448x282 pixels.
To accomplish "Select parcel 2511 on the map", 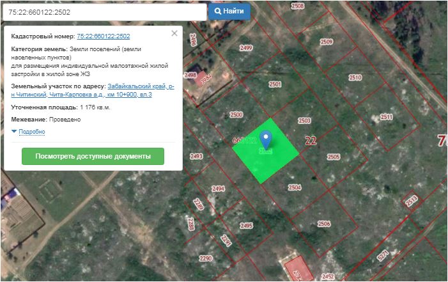I will coord(386,118).
